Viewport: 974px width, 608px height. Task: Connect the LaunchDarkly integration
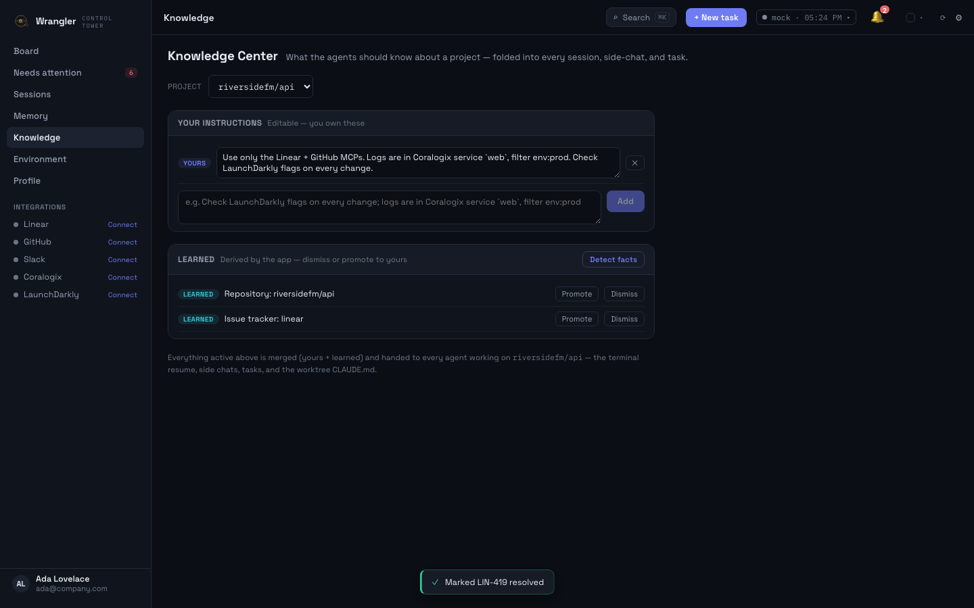click(122, 295)
